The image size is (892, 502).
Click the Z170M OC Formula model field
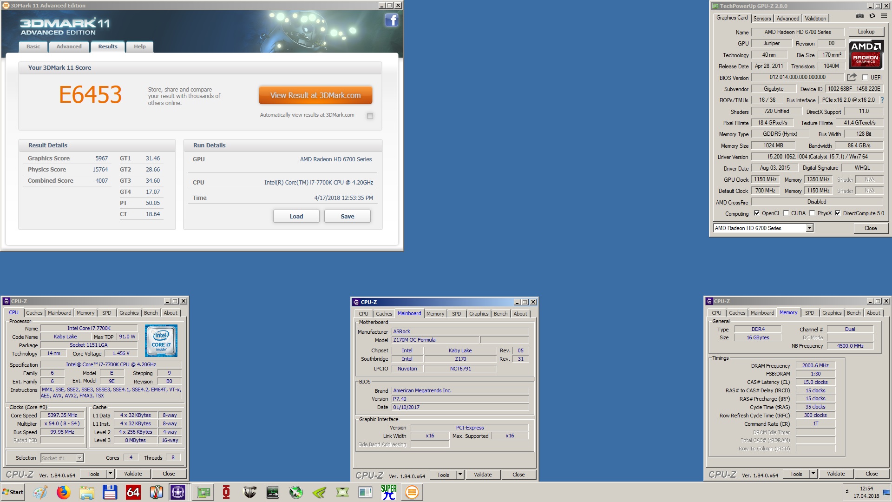click(x=435, y=340)
